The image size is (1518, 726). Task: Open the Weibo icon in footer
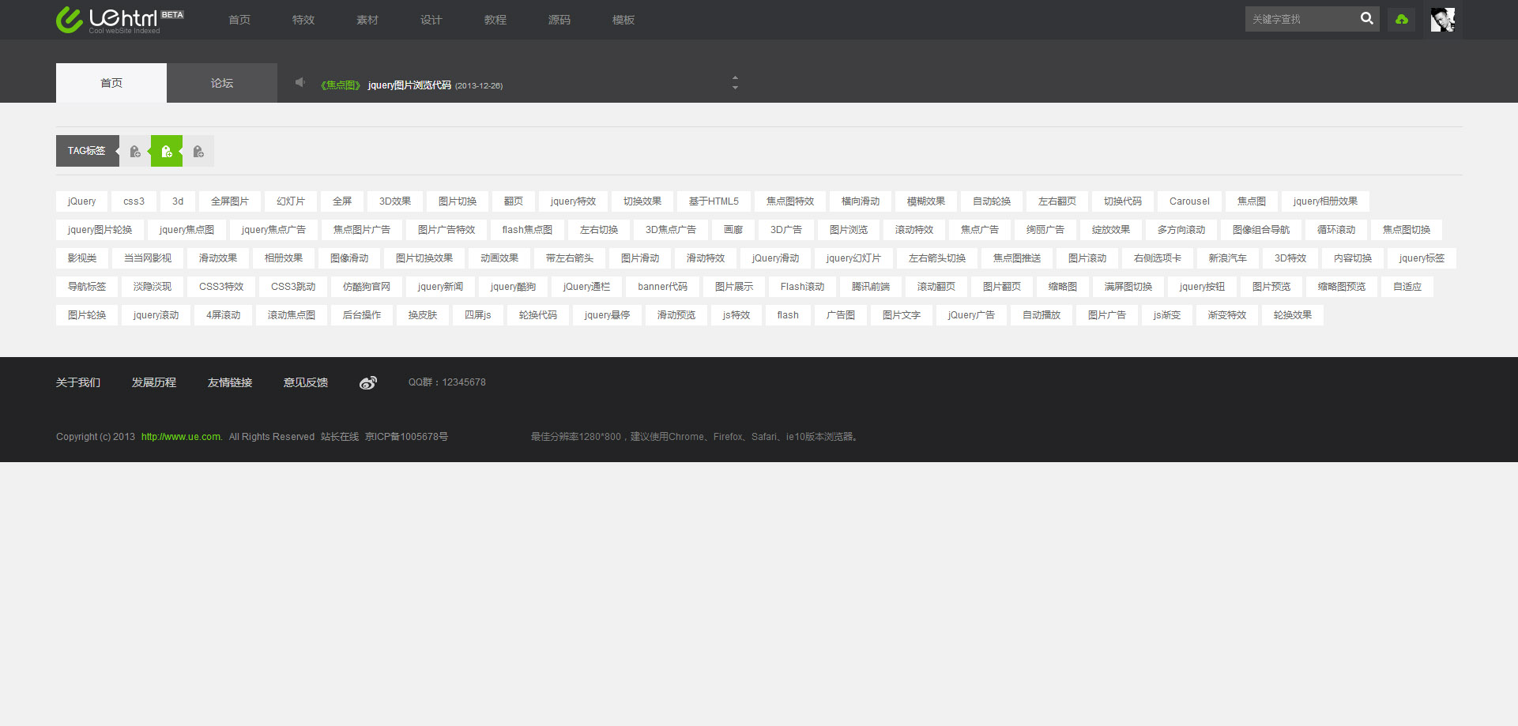(368, 383)
